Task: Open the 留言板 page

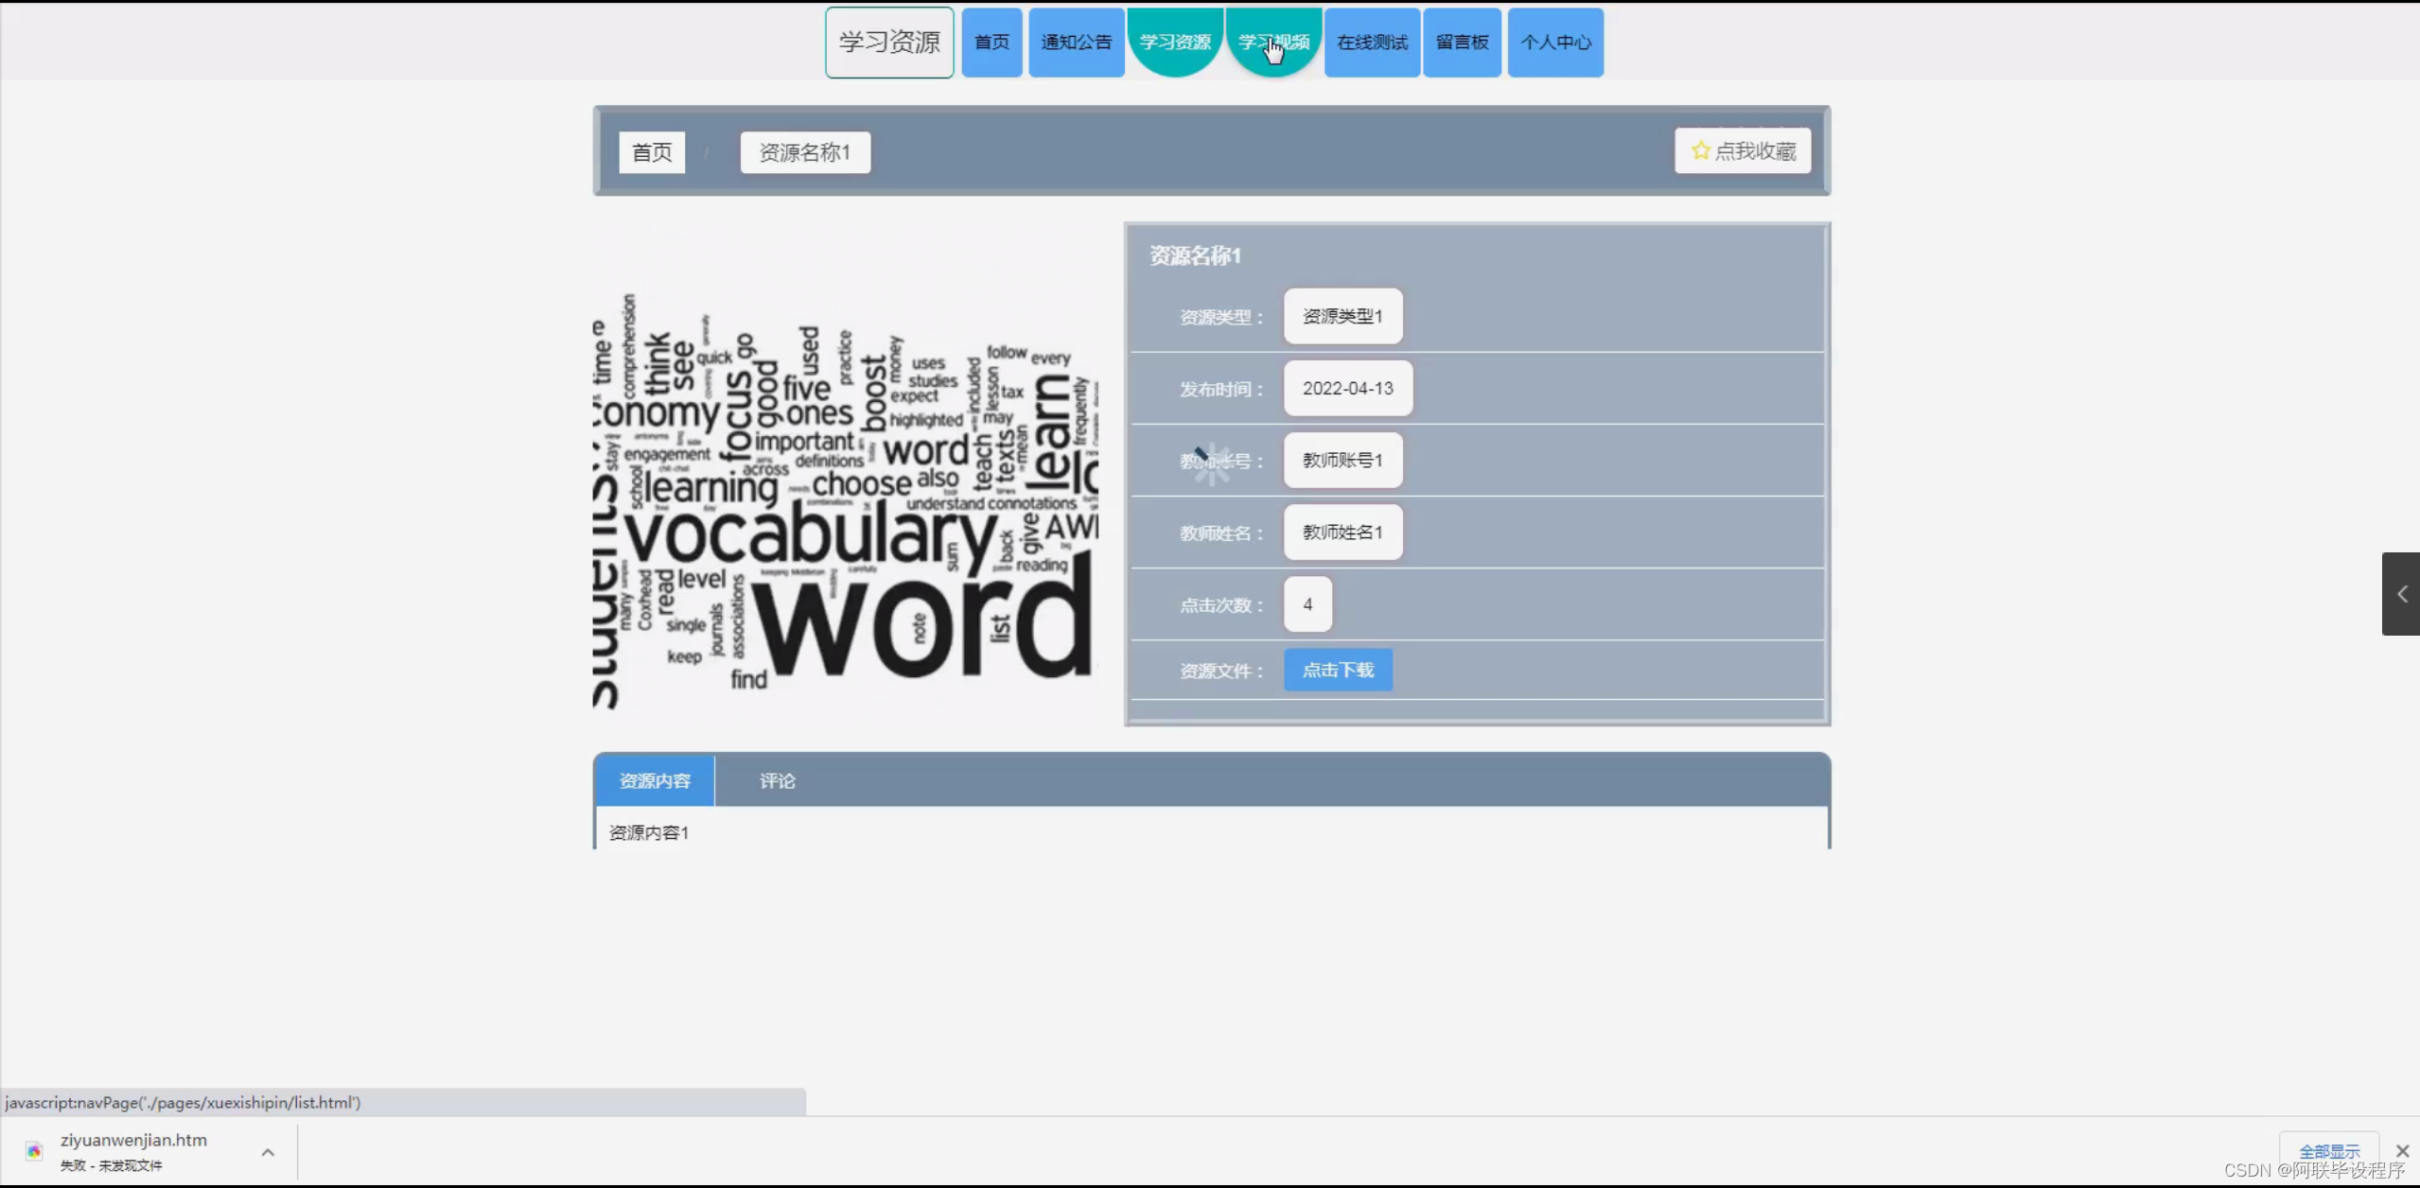Action: pyautogui.click(x=1462, y=43)
